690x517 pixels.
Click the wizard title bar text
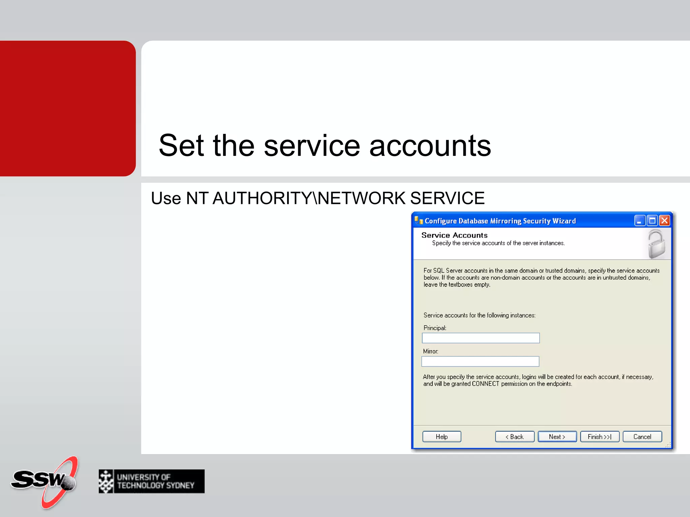(x=500, y=221)
